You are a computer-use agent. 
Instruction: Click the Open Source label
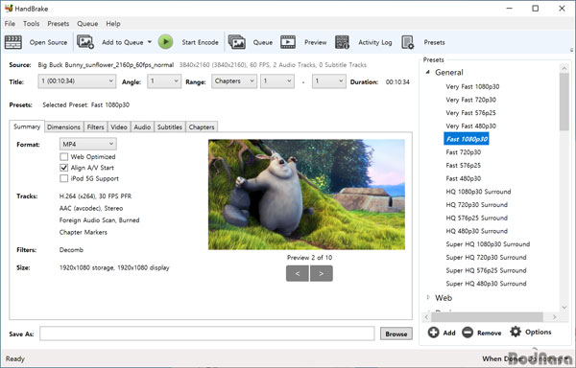click(x=49, y=42)
